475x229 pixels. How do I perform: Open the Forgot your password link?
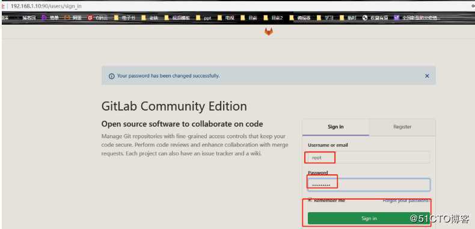point(406,201)
